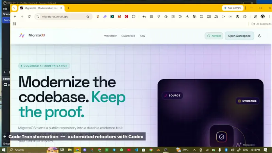Screen dimensions: 272x153
Task: Open the addresses location pin icon
Action: tap(158, 16)
